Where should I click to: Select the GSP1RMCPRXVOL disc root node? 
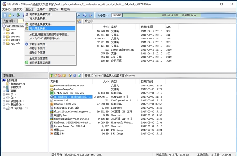15,26
